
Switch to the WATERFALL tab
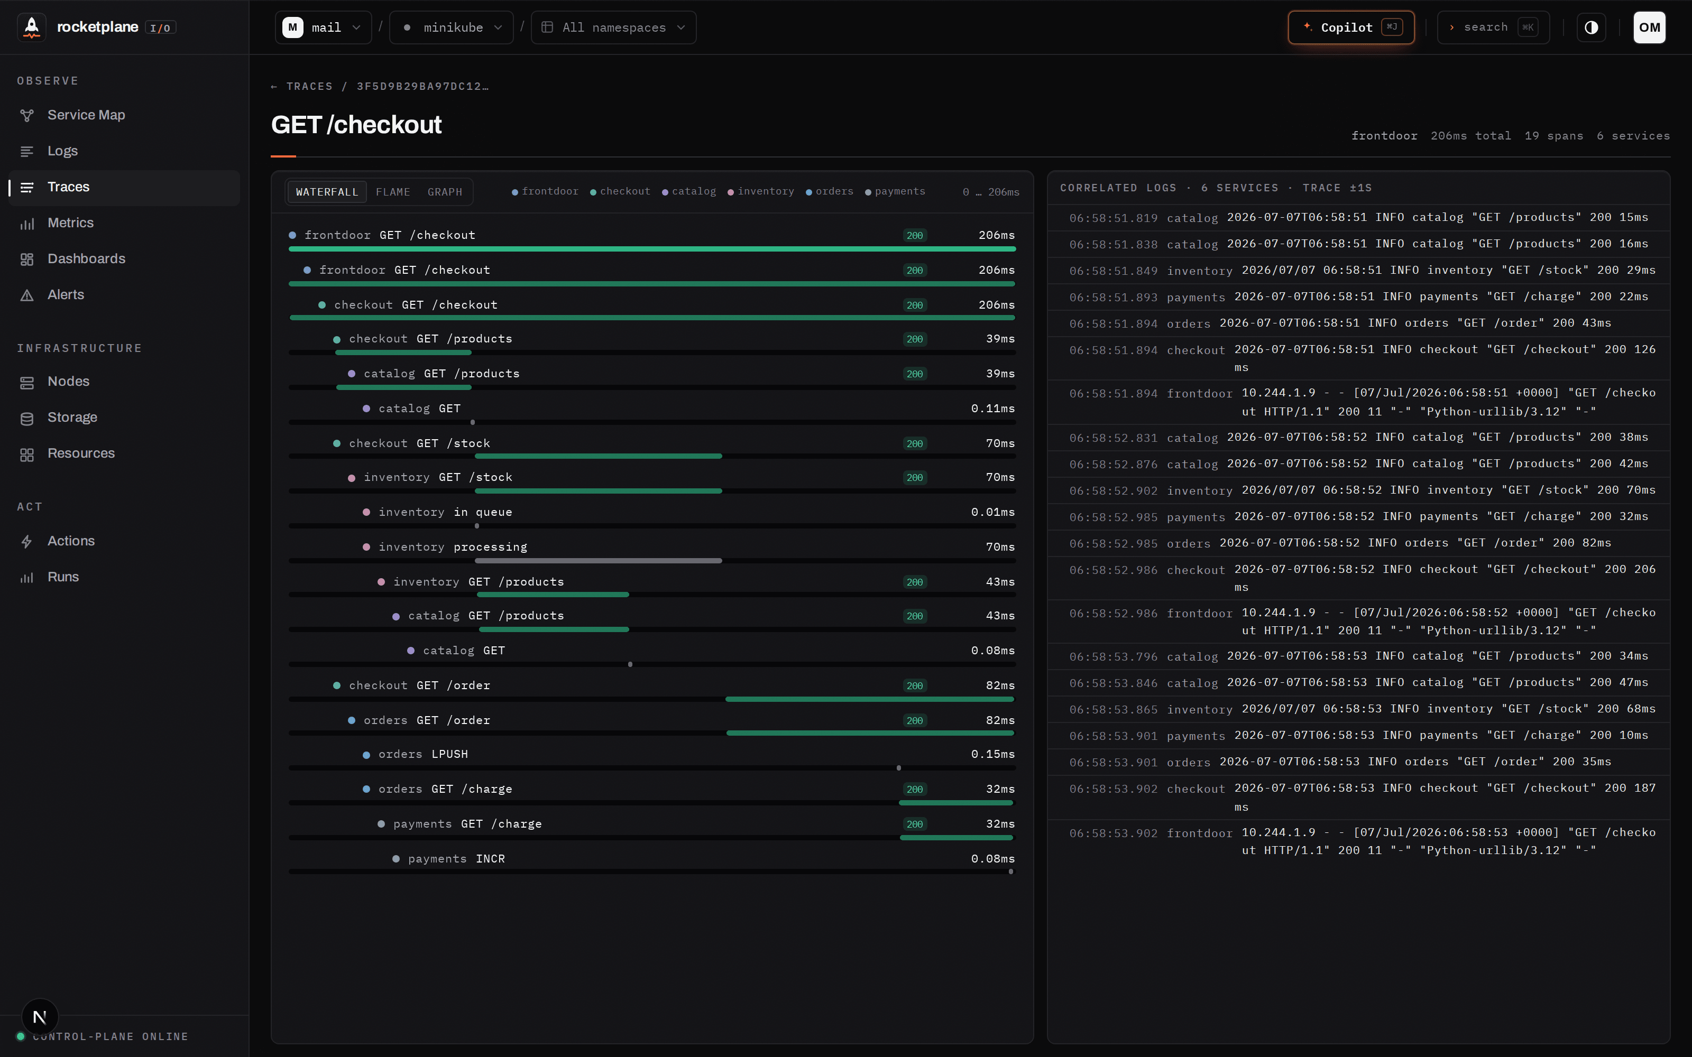pyautogui.click(x=327, y=192)
